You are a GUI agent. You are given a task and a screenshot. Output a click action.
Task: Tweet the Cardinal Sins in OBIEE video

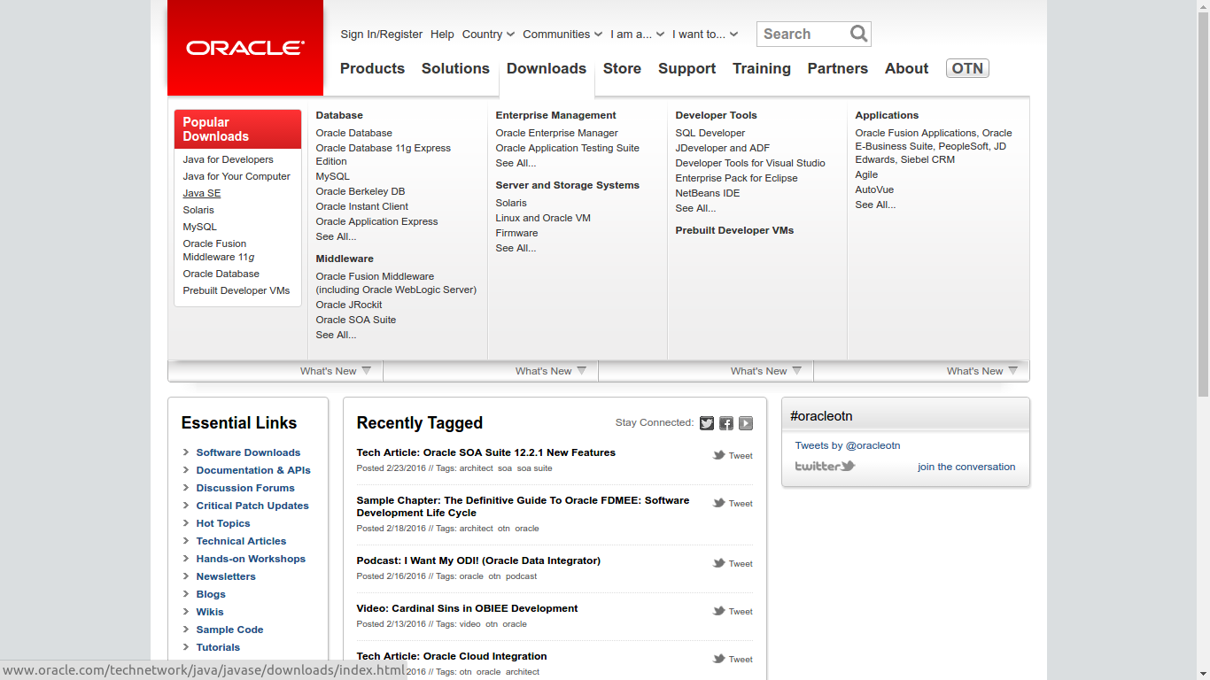tap(733, 611)
